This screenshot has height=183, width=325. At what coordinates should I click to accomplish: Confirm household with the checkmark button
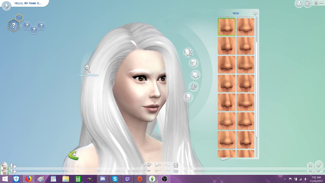[x=319, y=165]
